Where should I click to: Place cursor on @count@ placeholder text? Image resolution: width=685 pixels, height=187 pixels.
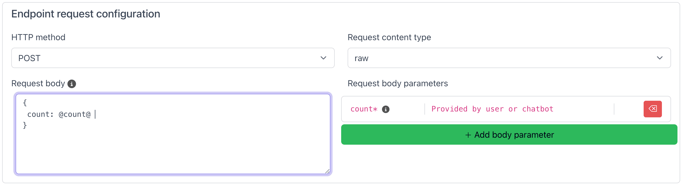(x=74, y=114)
